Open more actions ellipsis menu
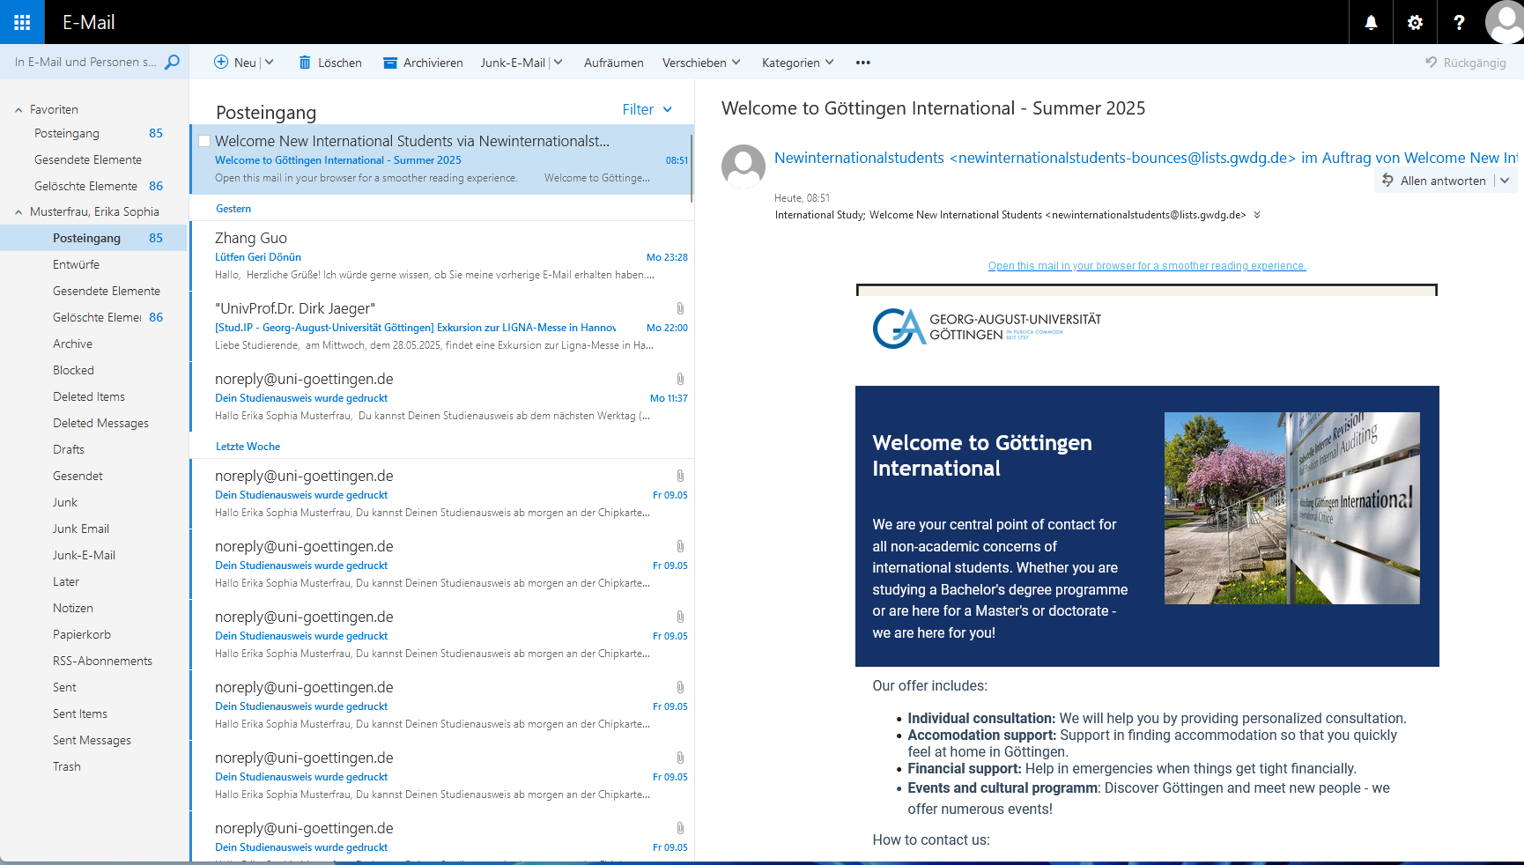 tap(862, 63)
